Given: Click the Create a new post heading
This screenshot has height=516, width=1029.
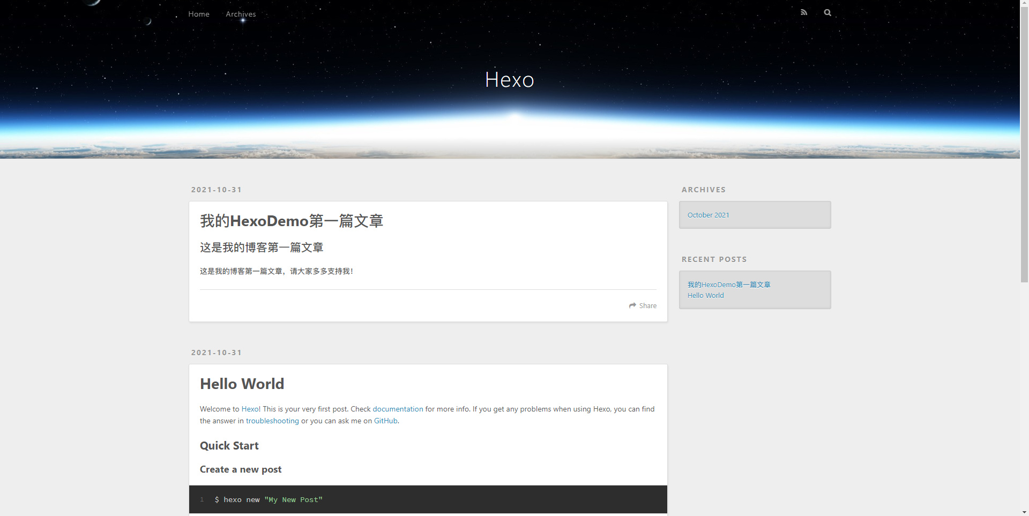Looking at the screenshot, I should (241, 469).
